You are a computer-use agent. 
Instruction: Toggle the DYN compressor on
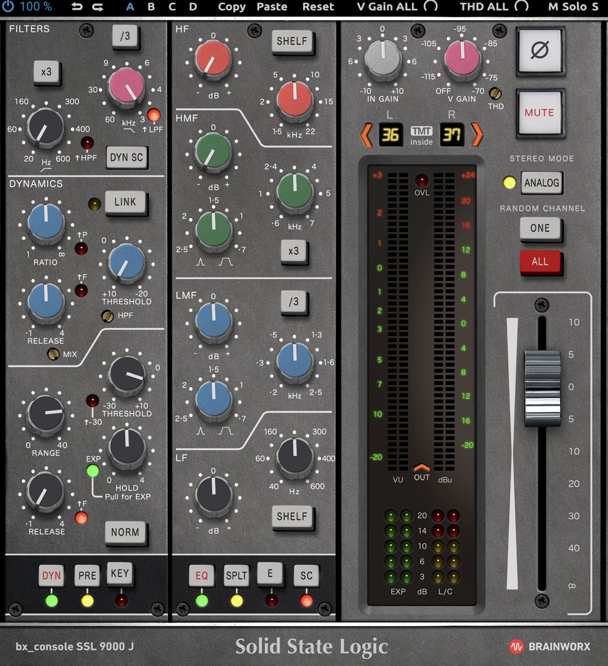pyautogui.click(x=51, y=575)
